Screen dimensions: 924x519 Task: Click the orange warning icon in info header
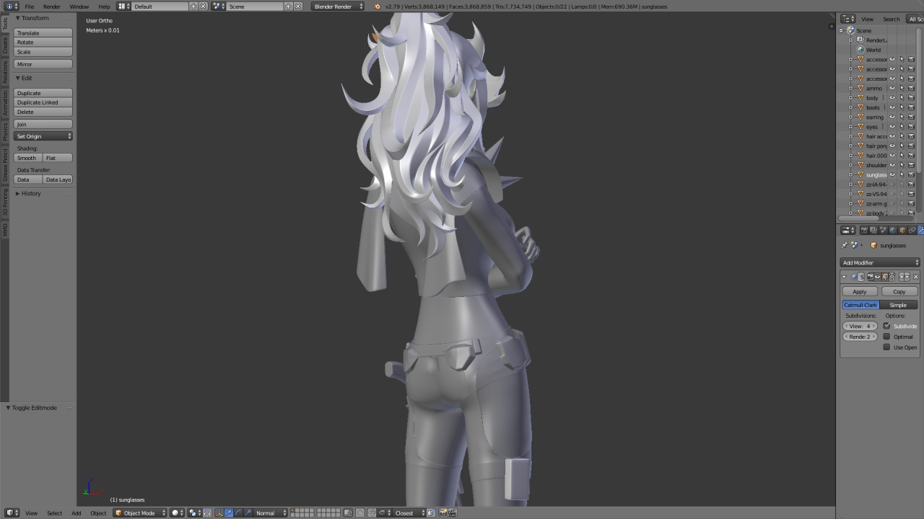[x=377, y=6]
